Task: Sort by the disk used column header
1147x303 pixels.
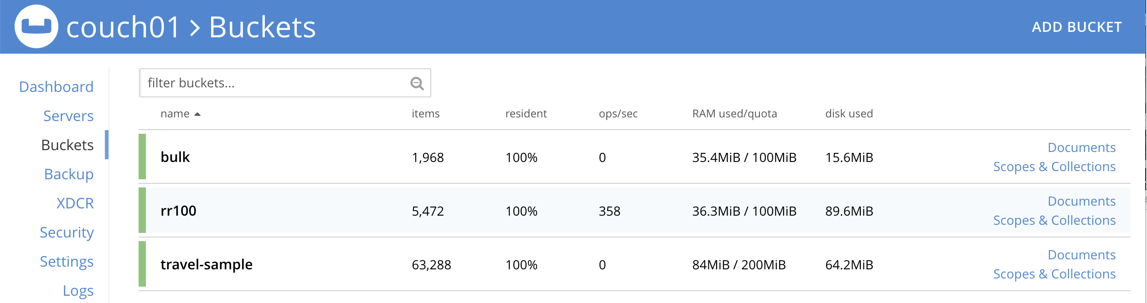Action: pyautogui.click(x=849, y=114)
